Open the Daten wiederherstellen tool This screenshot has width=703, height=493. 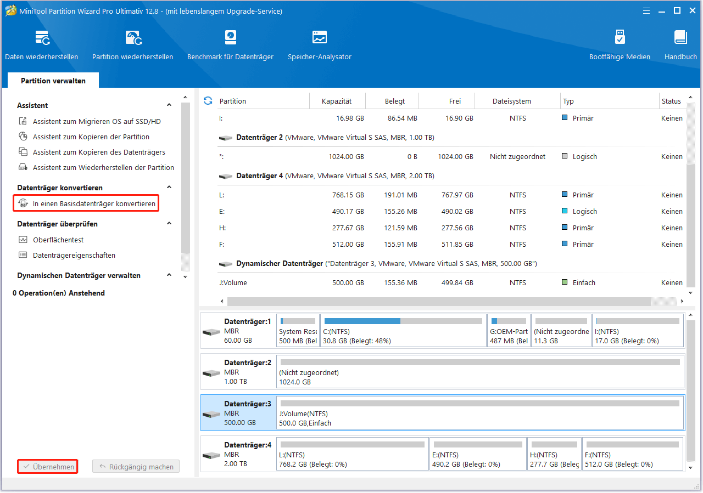[42, 45]
